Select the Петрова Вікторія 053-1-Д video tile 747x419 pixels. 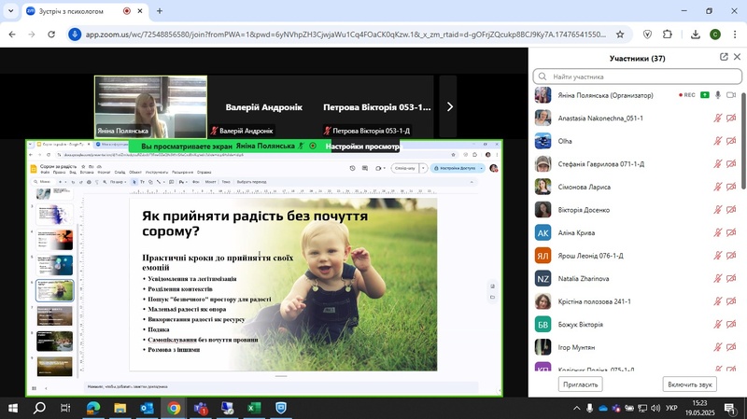[x=377, y=106]
